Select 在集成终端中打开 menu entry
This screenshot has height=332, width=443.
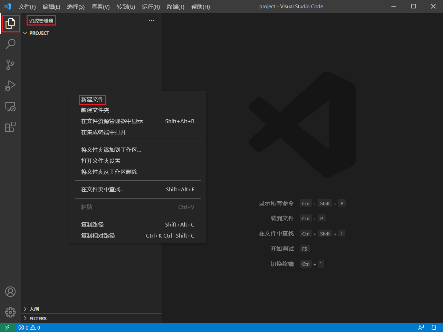point(138,132)
